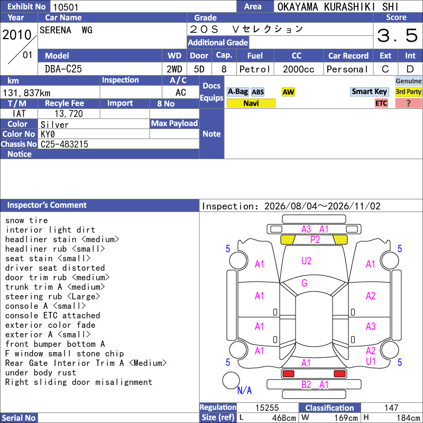This screenshot has height=423, width=423.
Task: Click the comment 'snow tire'
Action: pyautogui.click(x=26, y=220)
